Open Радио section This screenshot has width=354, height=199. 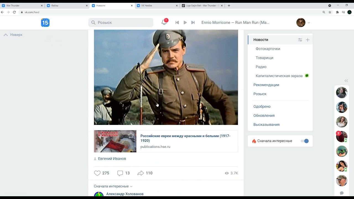pyautogui.click(x=261, y=67)
